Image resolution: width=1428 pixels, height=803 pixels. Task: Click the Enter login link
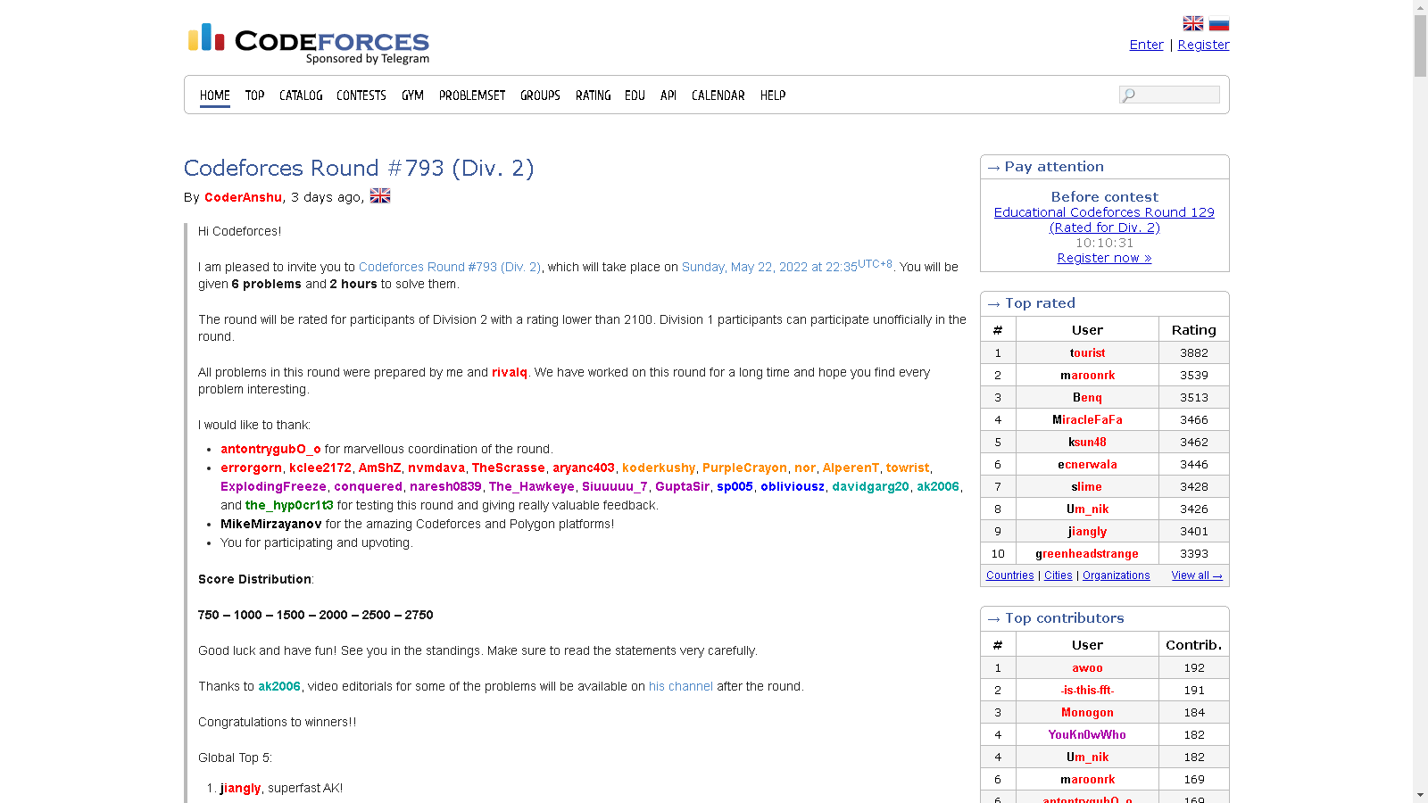click(x=1146, y=45)
